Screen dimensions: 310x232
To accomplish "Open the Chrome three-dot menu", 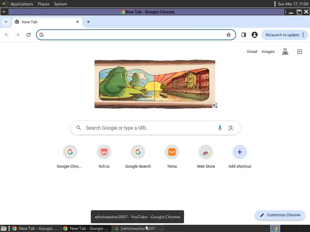I will pos(303,35).
